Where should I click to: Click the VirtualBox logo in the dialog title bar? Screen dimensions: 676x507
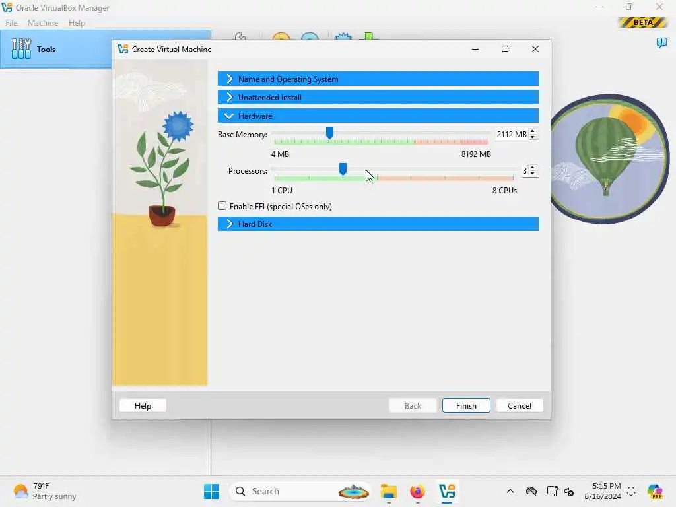pyautogui.click(x=123, y=49)
